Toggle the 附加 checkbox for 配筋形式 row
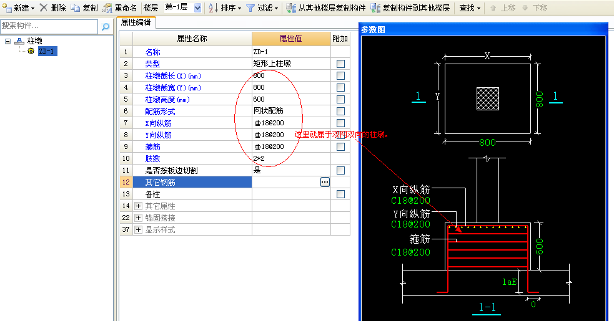614x321 pixels. tap(340, 111)
